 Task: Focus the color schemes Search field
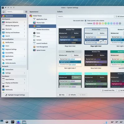pyautogui.click(x=86, y=16)
